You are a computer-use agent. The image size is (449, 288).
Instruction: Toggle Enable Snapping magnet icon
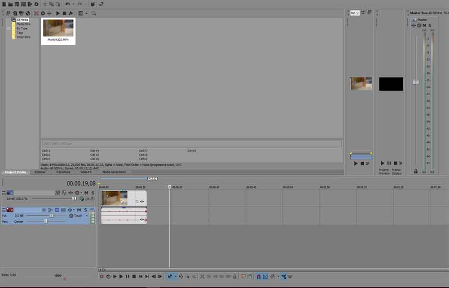[x=259, y=276]
